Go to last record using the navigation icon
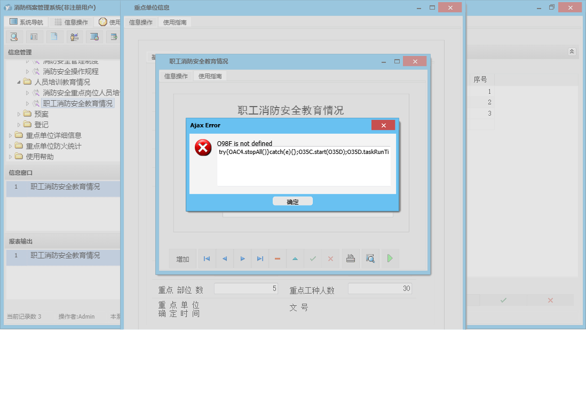The image size is (586, 406). 260,258
